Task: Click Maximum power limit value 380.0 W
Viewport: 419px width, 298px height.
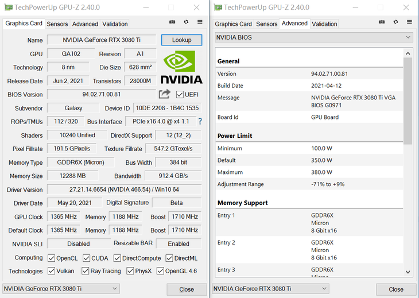Action: click(x=321, y=172)
